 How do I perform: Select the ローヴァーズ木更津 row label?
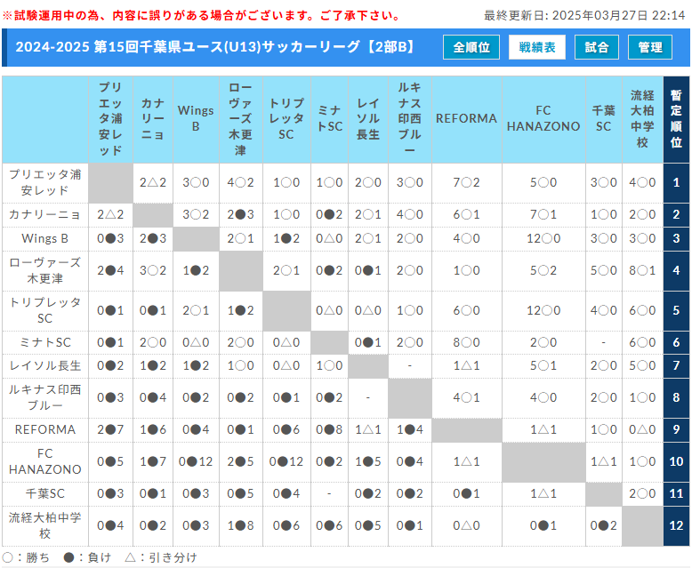coord(45,271)
